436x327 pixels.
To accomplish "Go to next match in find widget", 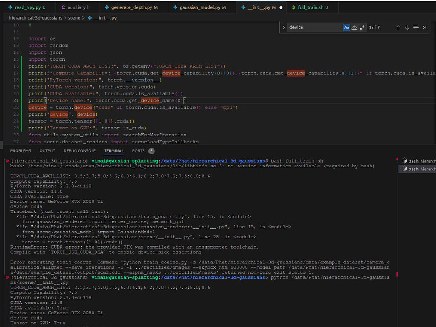I will tap(407, 27).
